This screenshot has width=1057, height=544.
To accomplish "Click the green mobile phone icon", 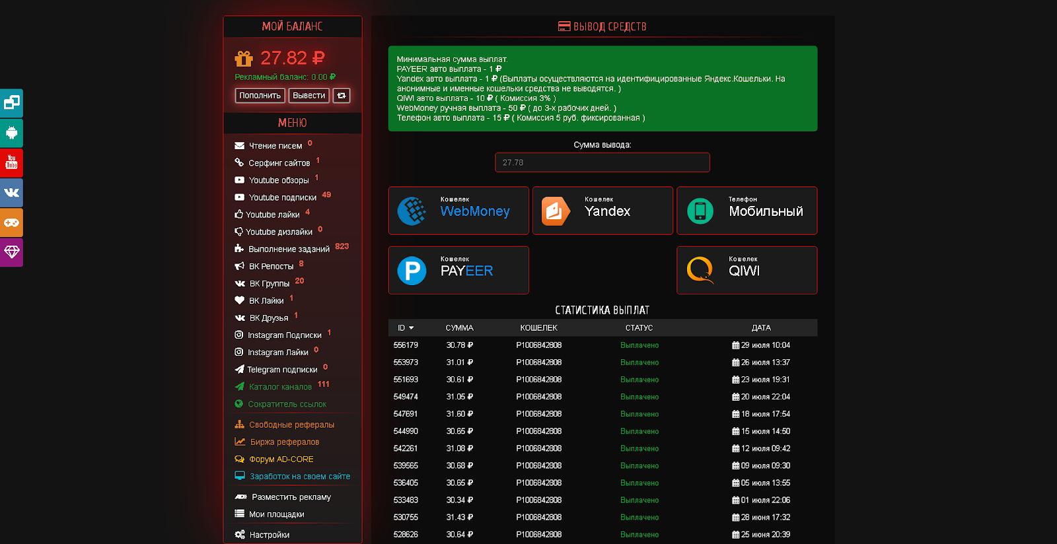I will click(x=700, y=211).
